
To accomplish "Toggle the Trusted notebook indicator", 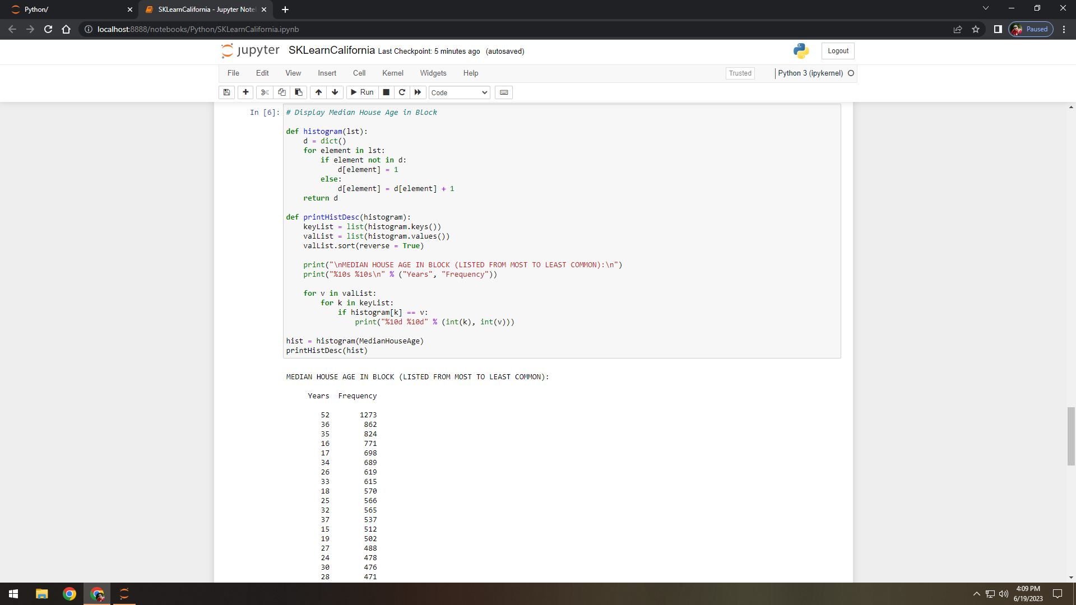I will (740, 73).
